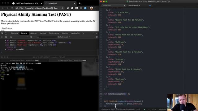Click the totalExerciseTime declaration in editor
Image resolution: width=198 pixels, height=111 pixels.
coord(117,94)
